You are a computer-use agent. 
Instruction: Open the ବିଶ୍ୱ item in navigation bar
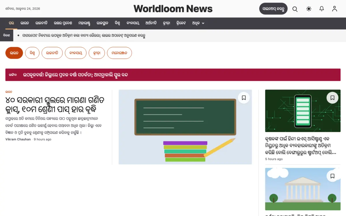tap(117, 23)
